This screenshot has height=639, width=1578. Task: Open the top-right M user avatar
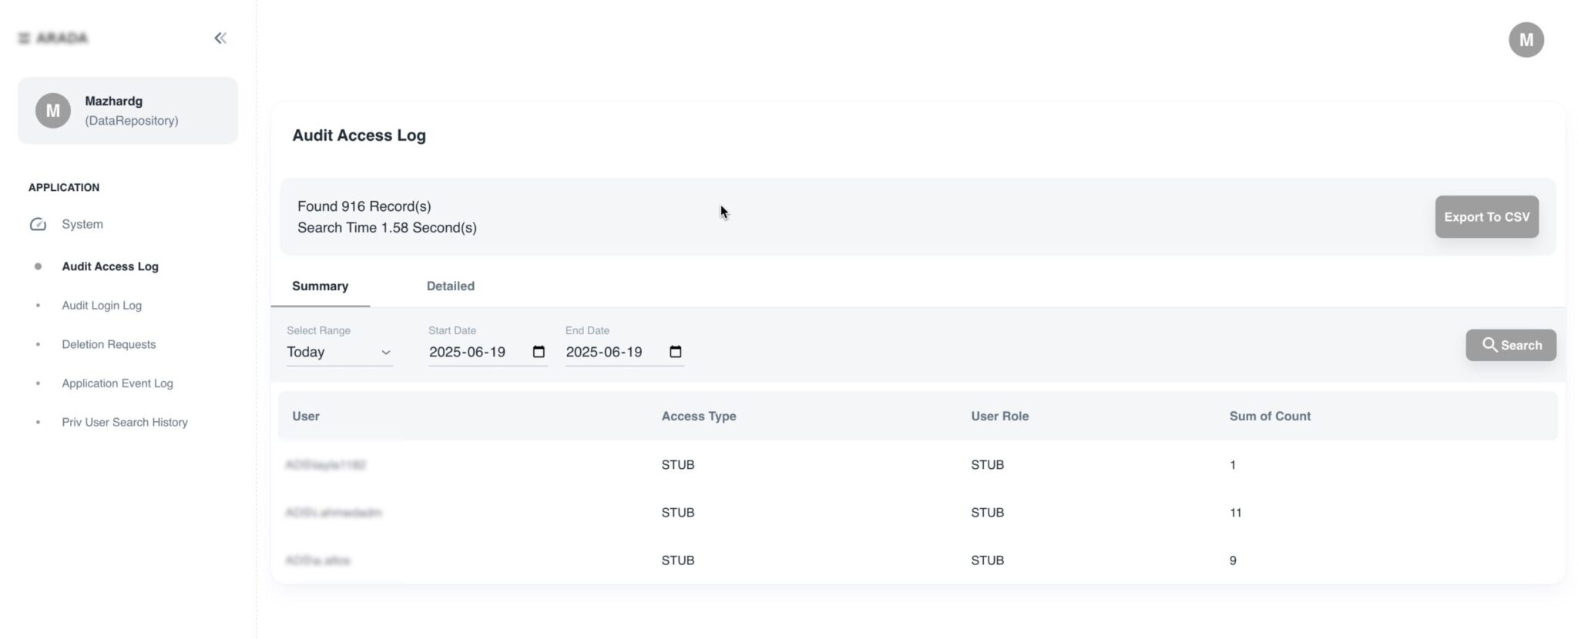coord(1526,40)
